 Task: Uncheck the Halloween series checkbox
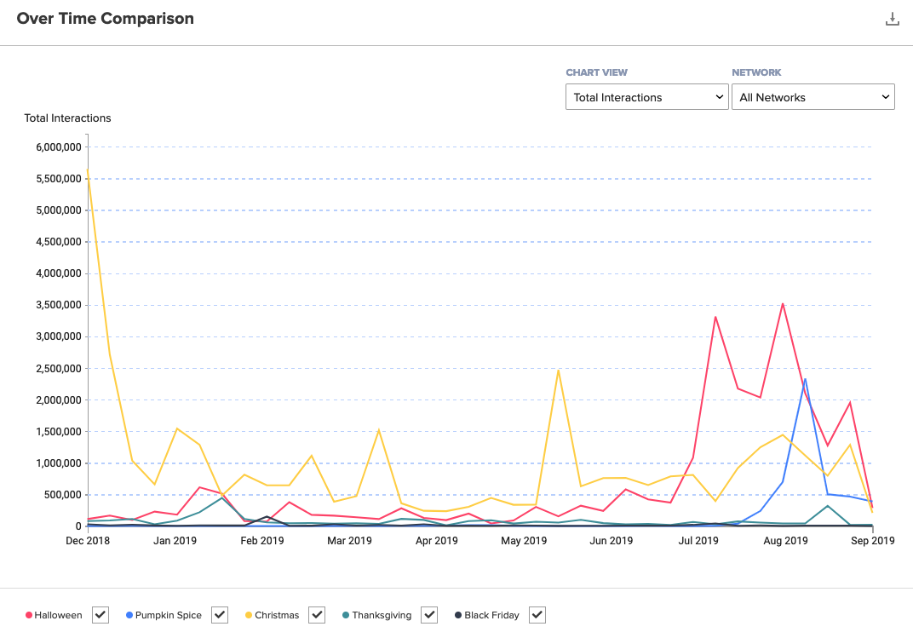[x=100, y=614]
